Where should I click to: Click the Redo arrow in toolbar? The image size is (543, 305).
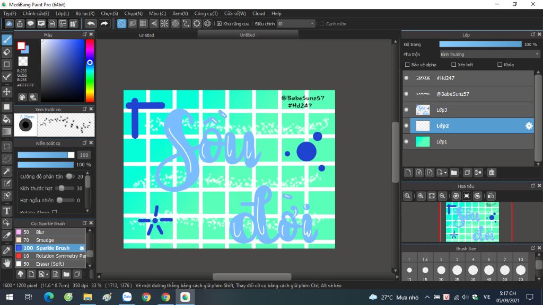pos(104,23)
